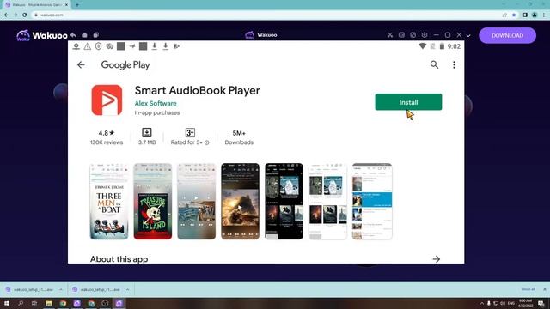
Task: Click the first download notification arrow icon
Action: pos(154,46)
